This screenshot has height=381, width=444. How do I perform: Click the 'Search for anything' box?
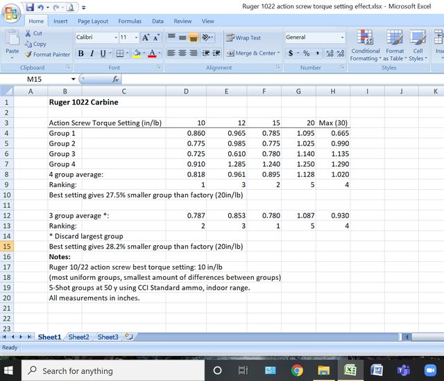point(112,371)
